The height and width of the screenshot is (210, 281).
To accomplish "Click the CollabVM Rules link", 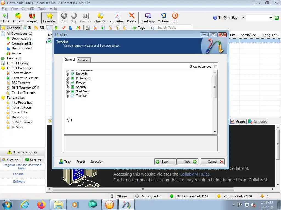I will point(195,174).
